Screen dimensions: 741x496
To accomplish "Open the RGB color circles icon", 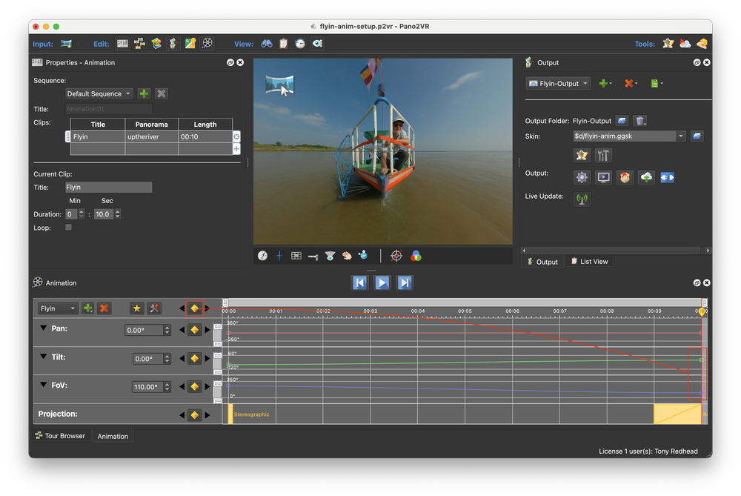I will (x=416, y=256).
